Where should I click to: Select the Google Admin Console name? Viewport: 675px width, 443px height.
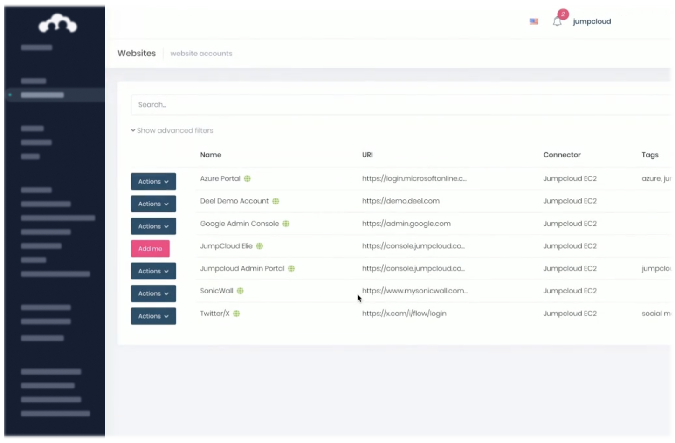[x=239, y=224]
